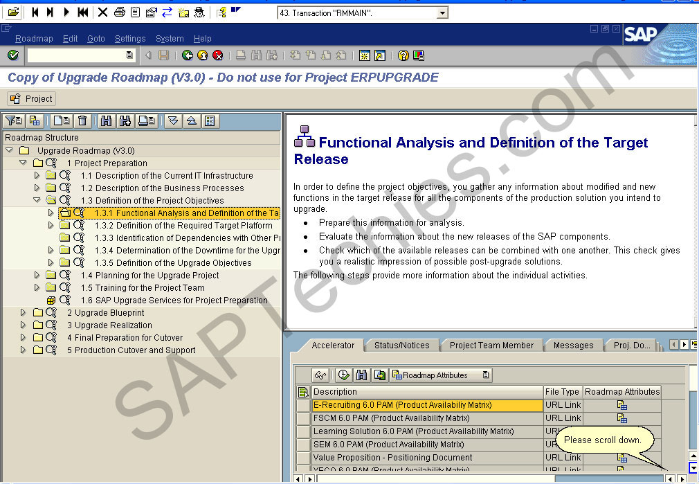
Task: Open Help with the yellow question mark icon
Action: tap(403, 55)
